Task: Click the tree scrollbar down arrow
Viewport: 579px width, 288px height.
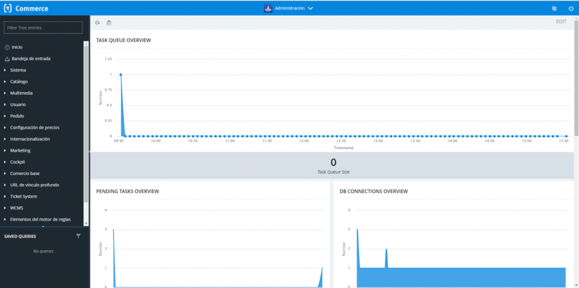Action: pyautogui.click(x=86, y=224)
